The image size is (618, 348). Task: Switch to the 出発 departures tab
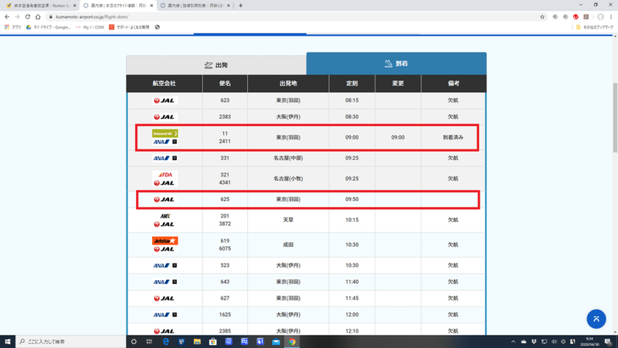(x=216, y=65)
